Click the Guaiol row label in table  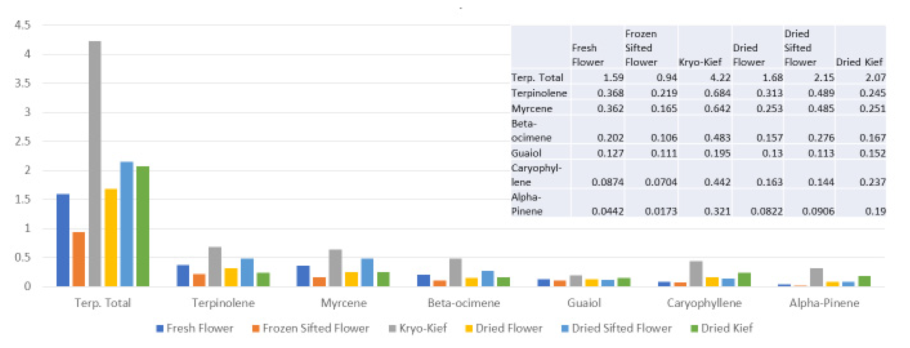(x=526, y=153)
